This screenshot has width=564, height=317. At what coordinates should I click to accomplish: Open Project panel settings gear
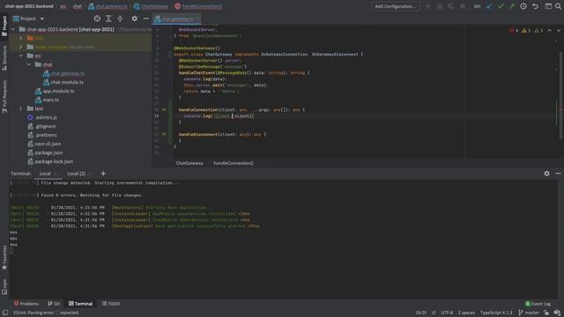click(134, 18)
